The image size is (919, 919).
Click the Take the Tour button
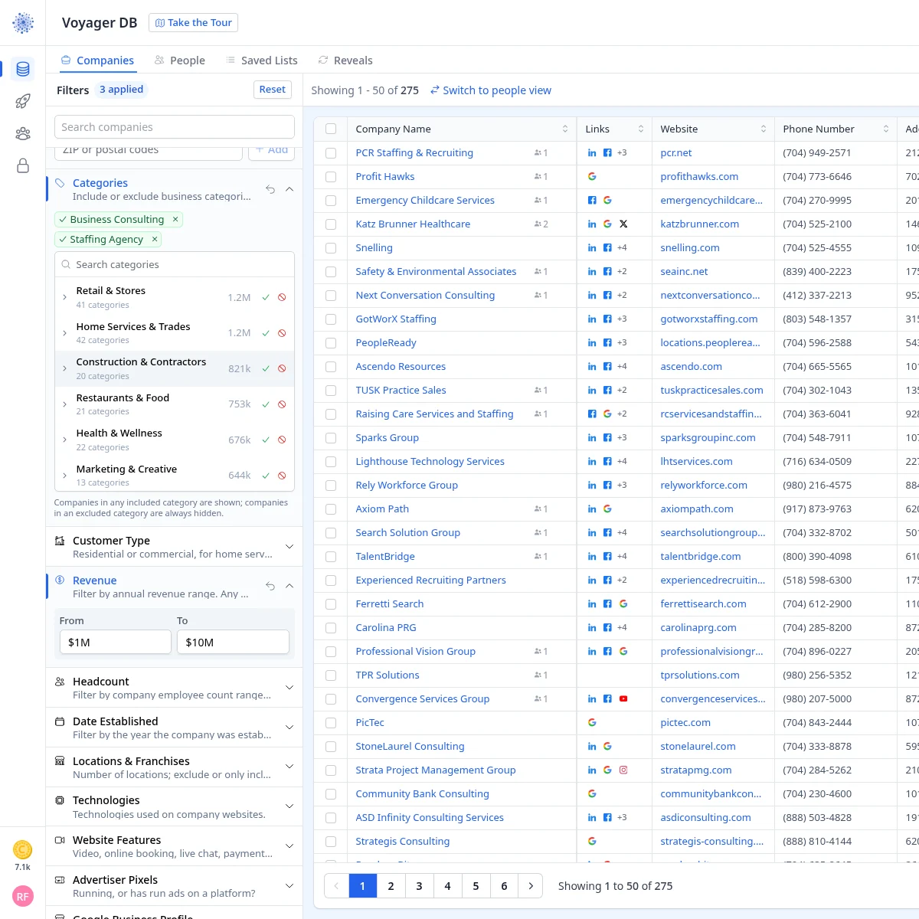[x=194, y=23]
